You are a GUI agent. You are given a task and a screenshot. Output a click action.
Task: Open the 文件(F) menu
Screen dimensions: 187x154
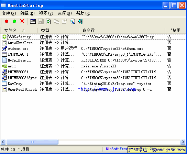point(9,13)
